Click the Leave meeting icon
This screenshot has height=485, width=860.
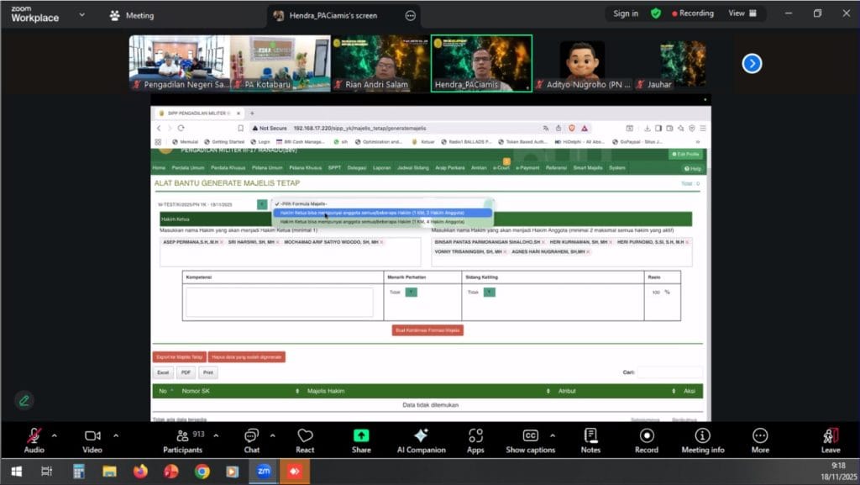pos(830,435)
